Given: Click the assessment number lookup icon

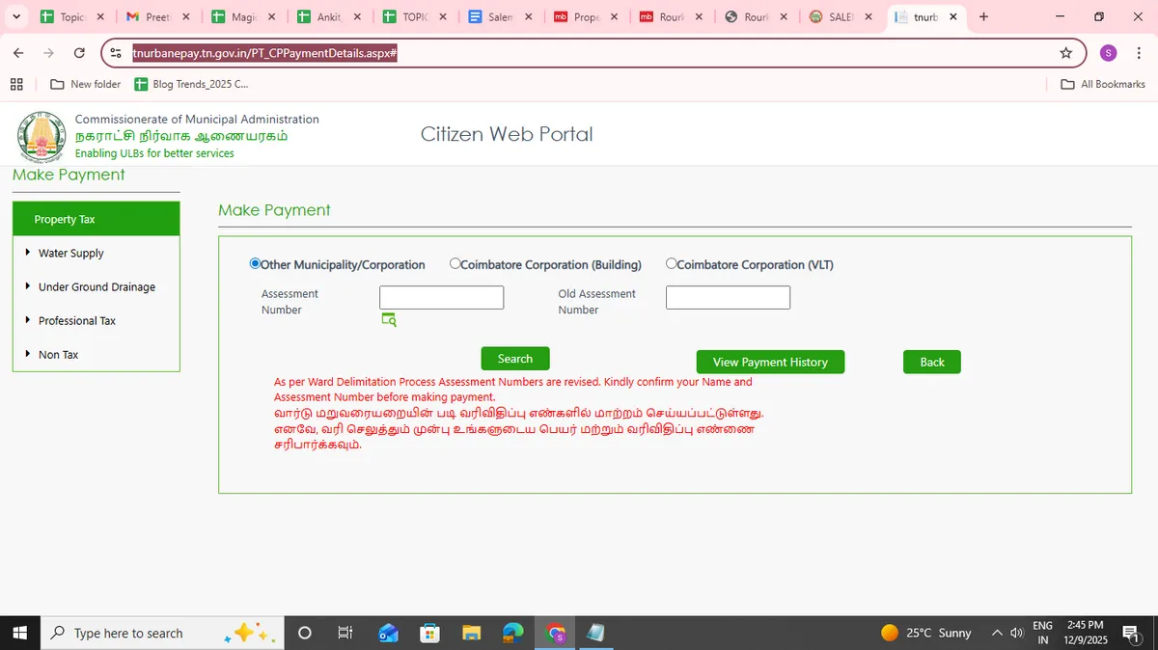Looking at the screenshot, I should click(389, 319).
